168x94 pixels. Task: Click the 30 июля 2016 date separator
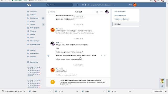78,25
